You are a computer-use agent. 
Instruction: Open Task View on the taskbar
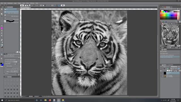point(41,100)
